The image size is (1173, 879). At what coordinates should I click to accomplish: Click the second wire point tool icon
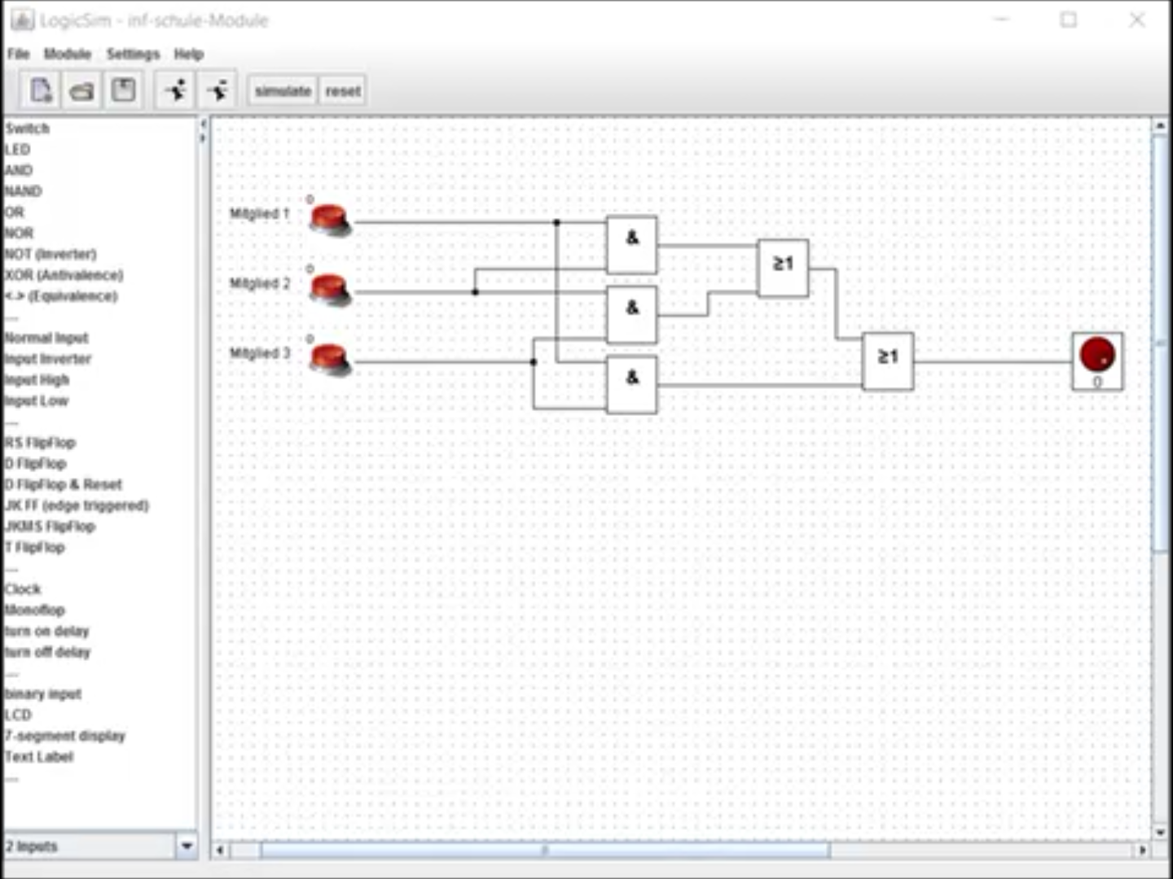coord(217,90)
